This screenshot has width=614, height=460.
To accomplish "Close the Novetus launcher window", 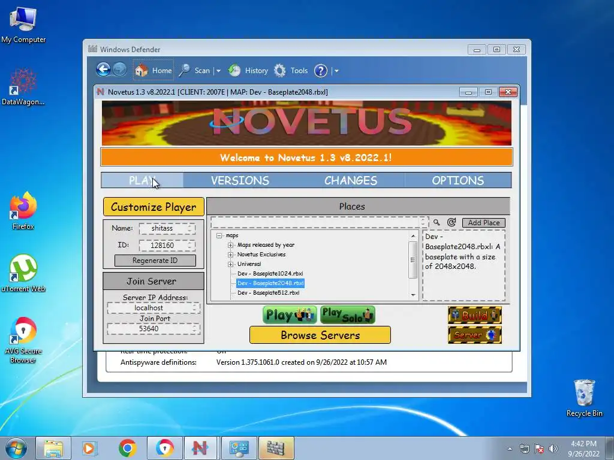I will [508, 92].
